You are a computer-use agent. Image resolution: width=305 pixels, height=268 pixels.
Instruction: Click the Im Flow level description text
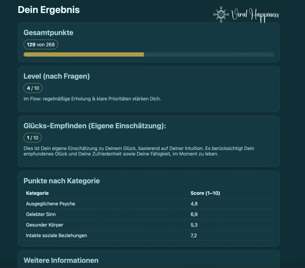tap(92, 99)
